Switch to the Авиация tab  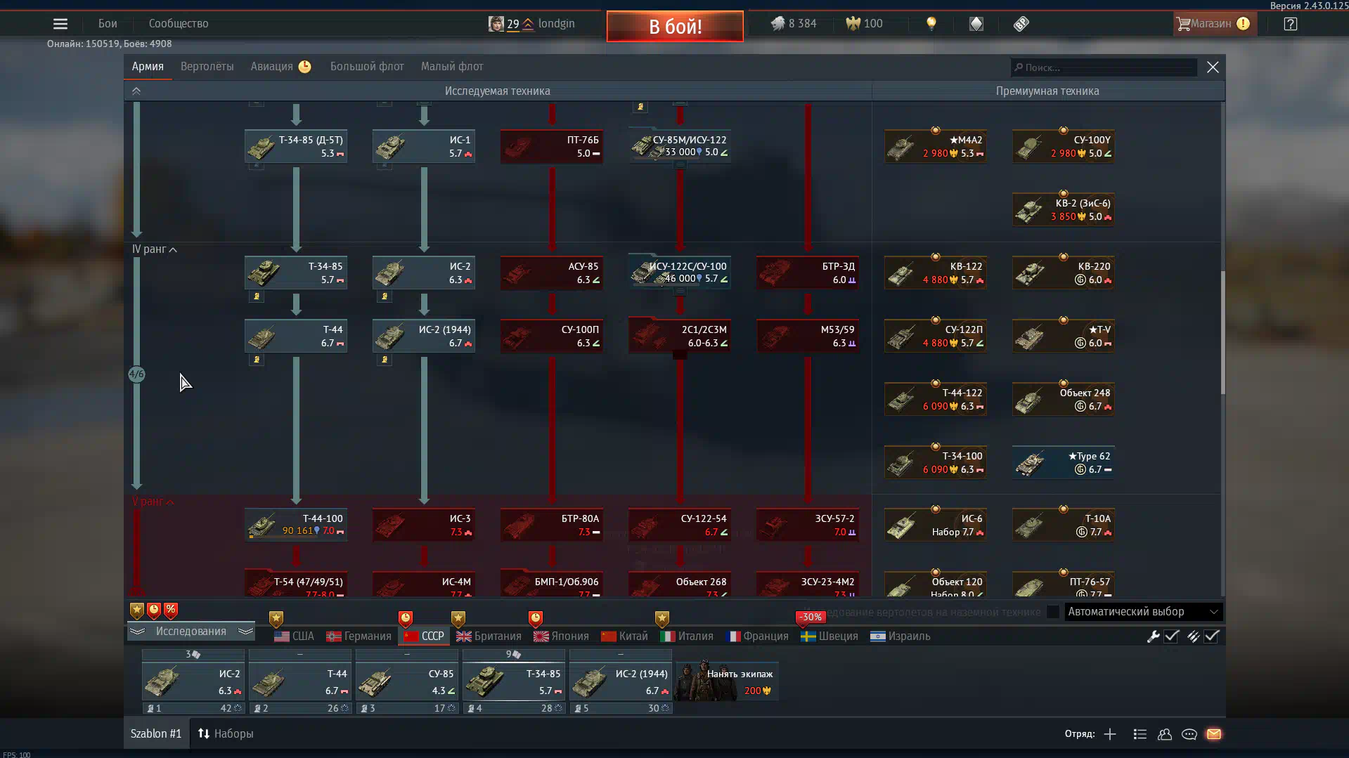pos(280,67)
